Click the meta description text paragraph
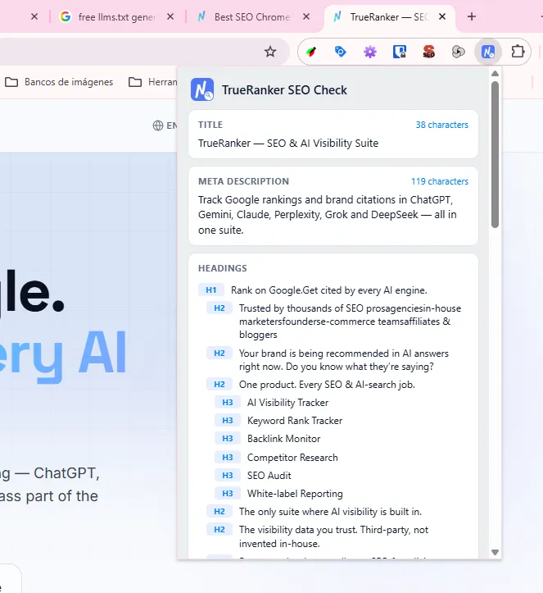The width and height of the screenshot is (543, 593). 328,215
